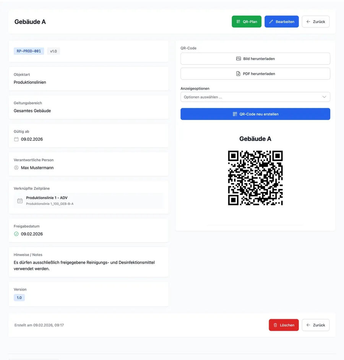Click PDF herunterladen button
344x360 pixels.
[255, 74]
